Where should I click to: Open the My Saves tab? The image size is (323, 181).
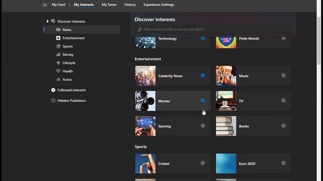[x=109, y=5]
